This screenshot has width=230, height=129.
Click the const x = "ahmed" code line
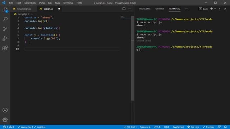coord(39,18)
